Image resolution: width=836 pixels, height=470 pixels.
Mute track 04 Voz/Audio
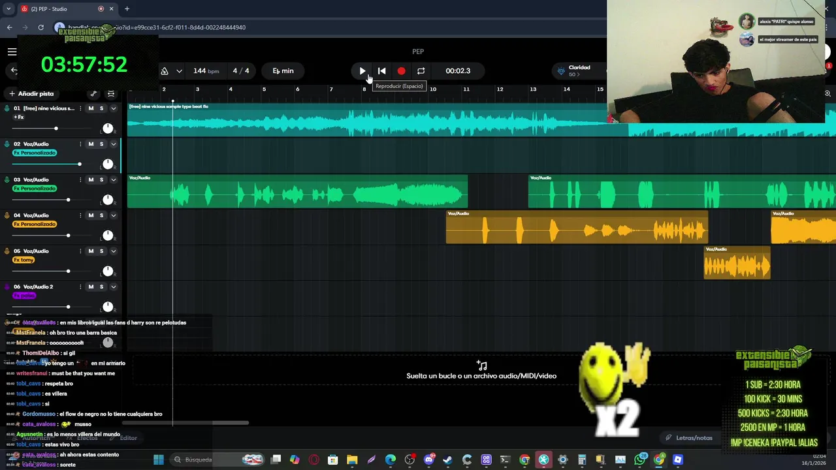point(91,215)
